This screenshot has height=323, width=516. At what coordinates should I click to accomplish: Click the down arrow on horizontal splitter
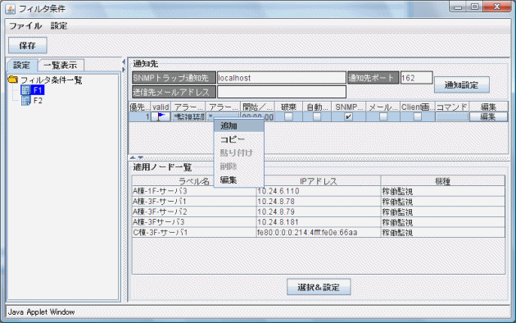tap(140, 157)
